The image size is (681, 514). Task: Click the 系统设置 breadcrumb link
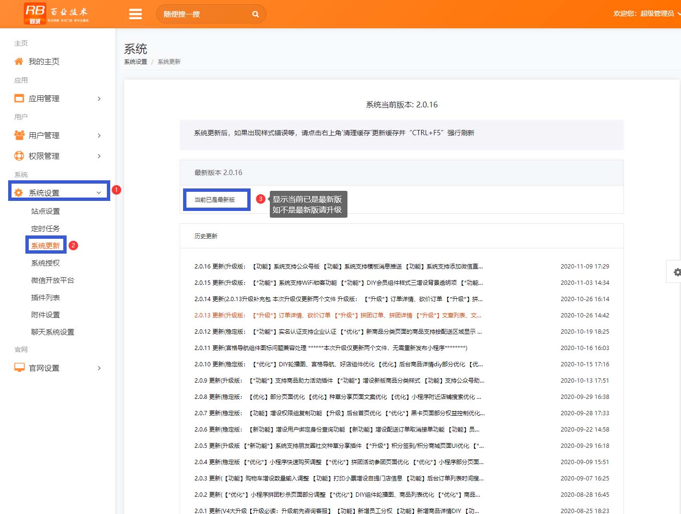(x=136, y=62)
